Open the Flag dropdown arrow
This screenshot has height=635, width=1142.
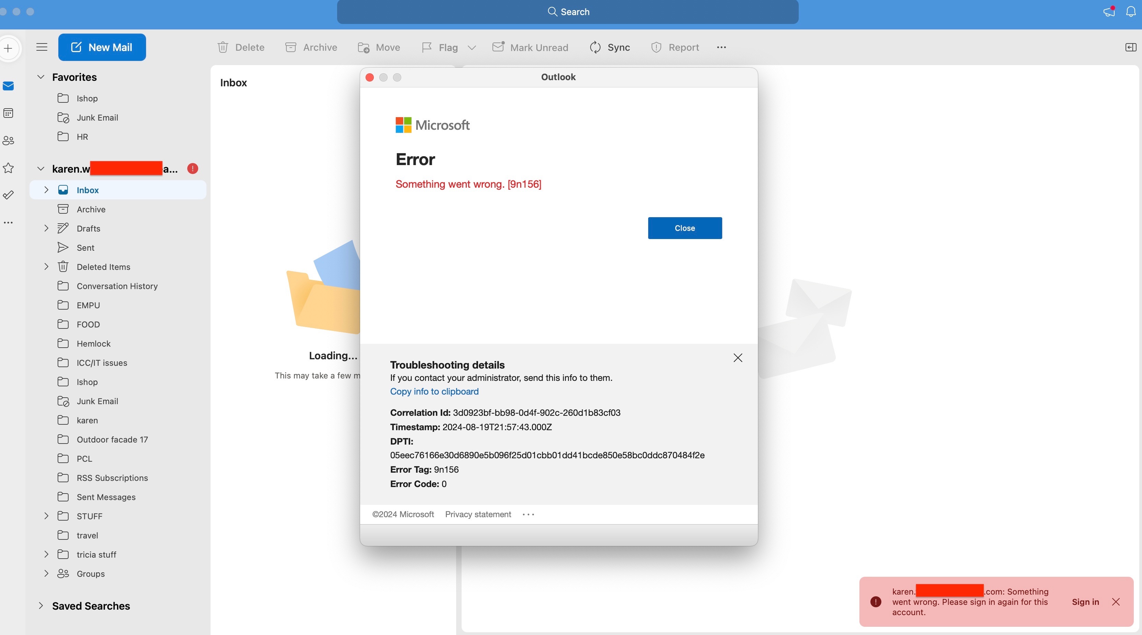click(472, 47)
